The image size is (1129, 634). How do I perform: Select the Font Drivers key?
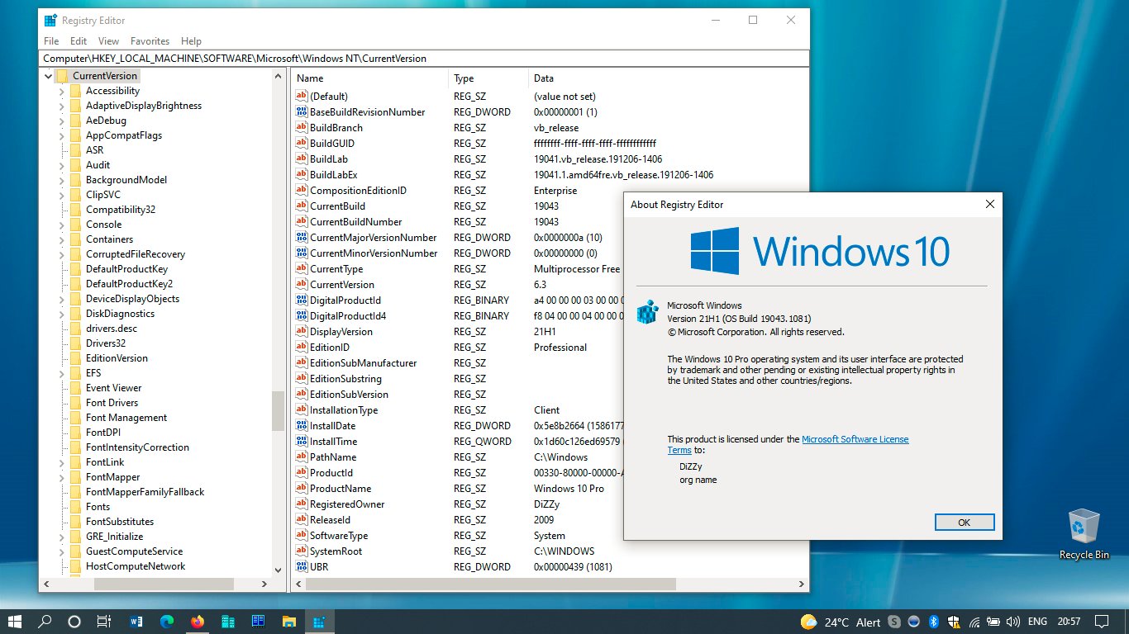pos(112,403)
